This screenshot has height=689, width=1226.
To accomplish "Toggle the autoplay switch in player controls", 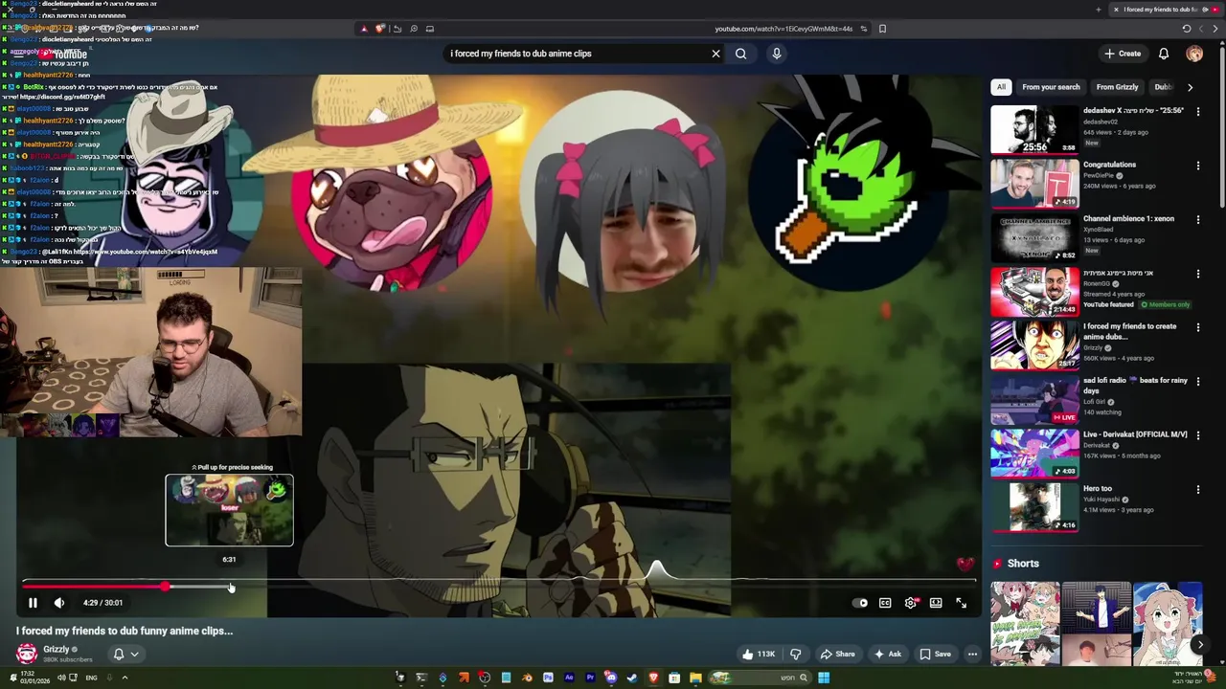I will click(860, 603).
